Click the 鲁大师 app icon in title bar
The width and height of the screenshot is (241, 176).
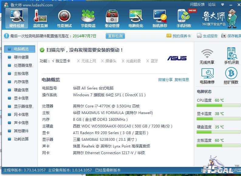pos(6,5)
